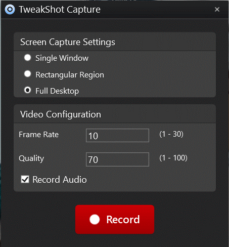
Task: Click the Quality input field
Action: point(117,159)
